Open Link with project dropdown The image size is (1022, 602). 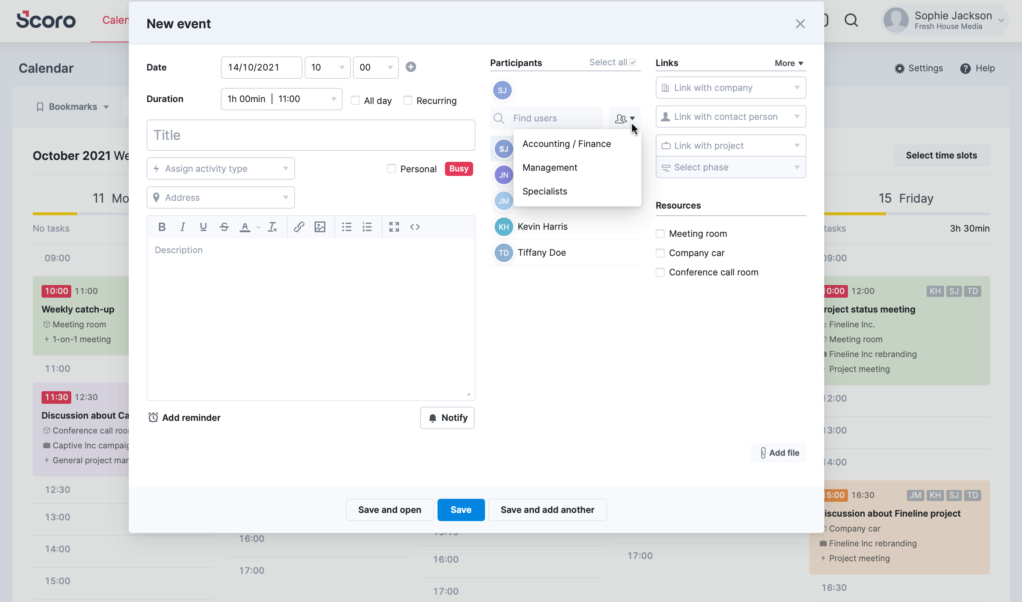pyautogui.click(x=731, y=145)
